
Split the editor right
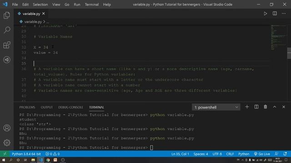(275, 13)
